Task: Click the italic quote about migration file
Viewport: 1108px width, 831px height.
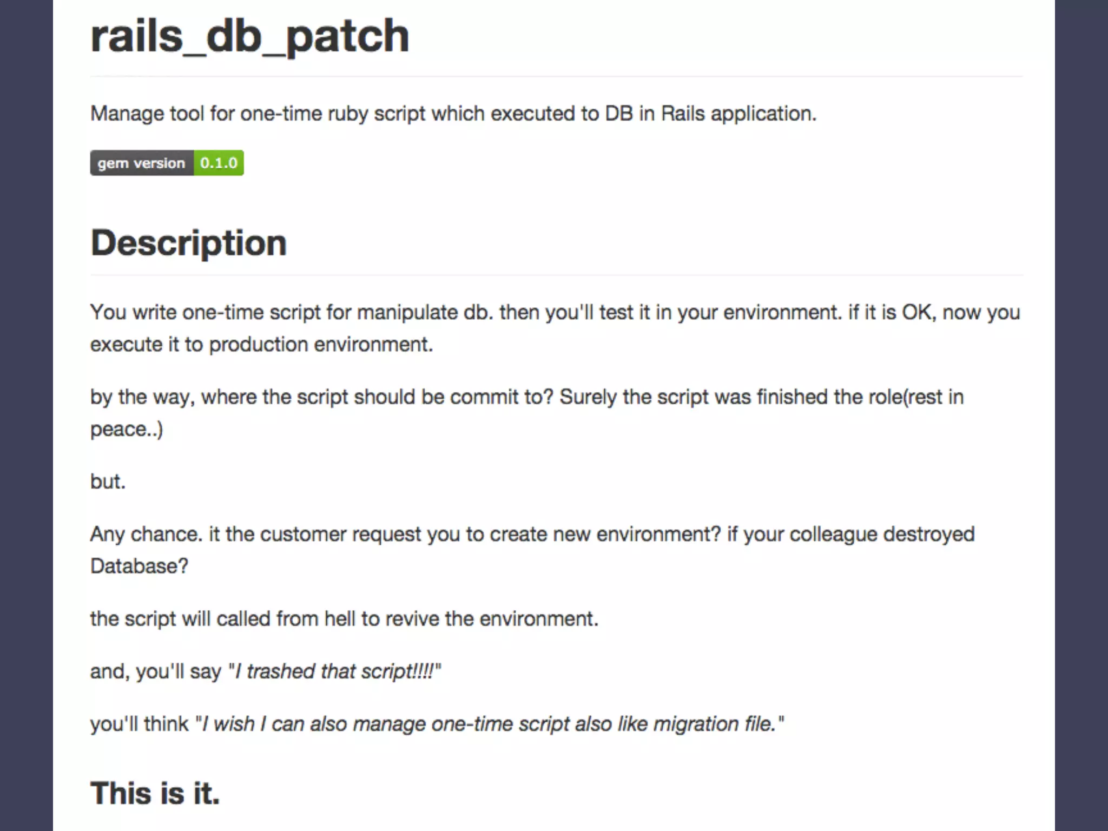Action: pyautogui.click(x=490, y=724)
